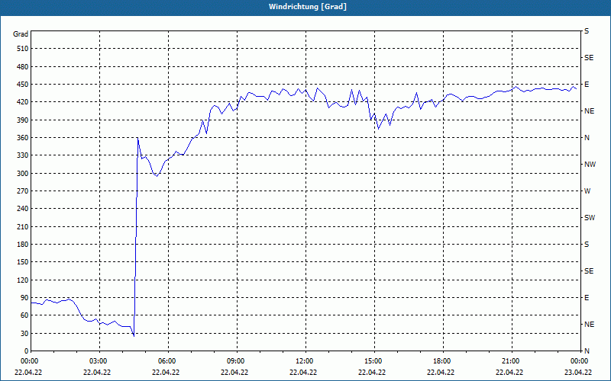
Task: Click the '270' y-axis value
Action: [23, 191]
